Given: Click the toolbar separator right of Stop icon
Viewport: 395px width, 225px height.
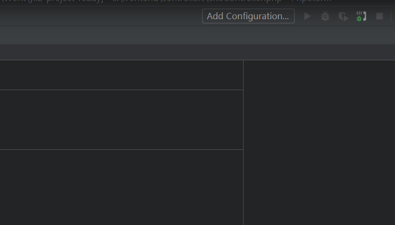Looking at the screenshot, I should [x=391, y=17].
